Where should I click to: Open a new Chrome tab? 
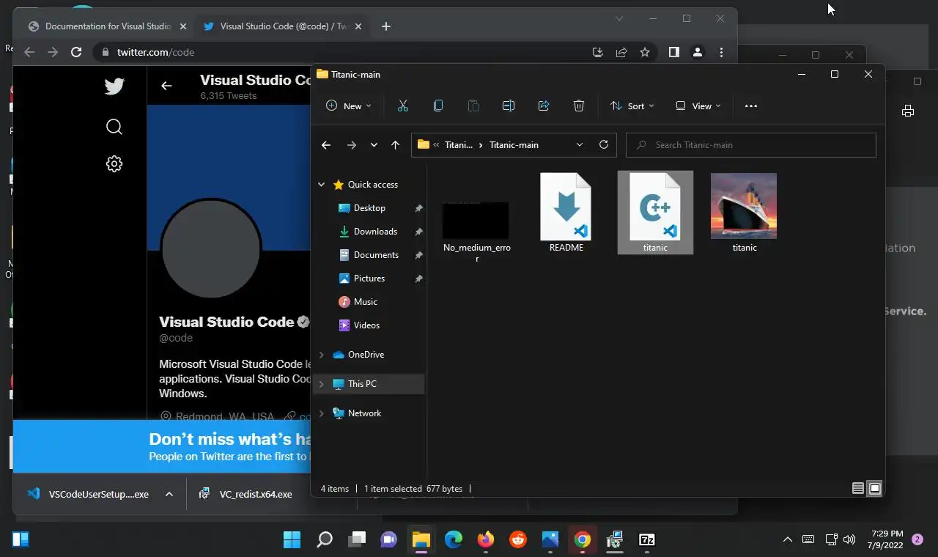click(386, 26)
